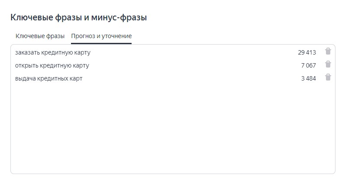Click the 'Ключевые фразы и минус-фразы' heading

[x=78, y=18]
